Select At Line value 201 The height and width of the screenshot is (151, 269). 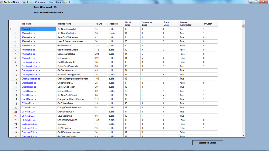click(101, 54)
